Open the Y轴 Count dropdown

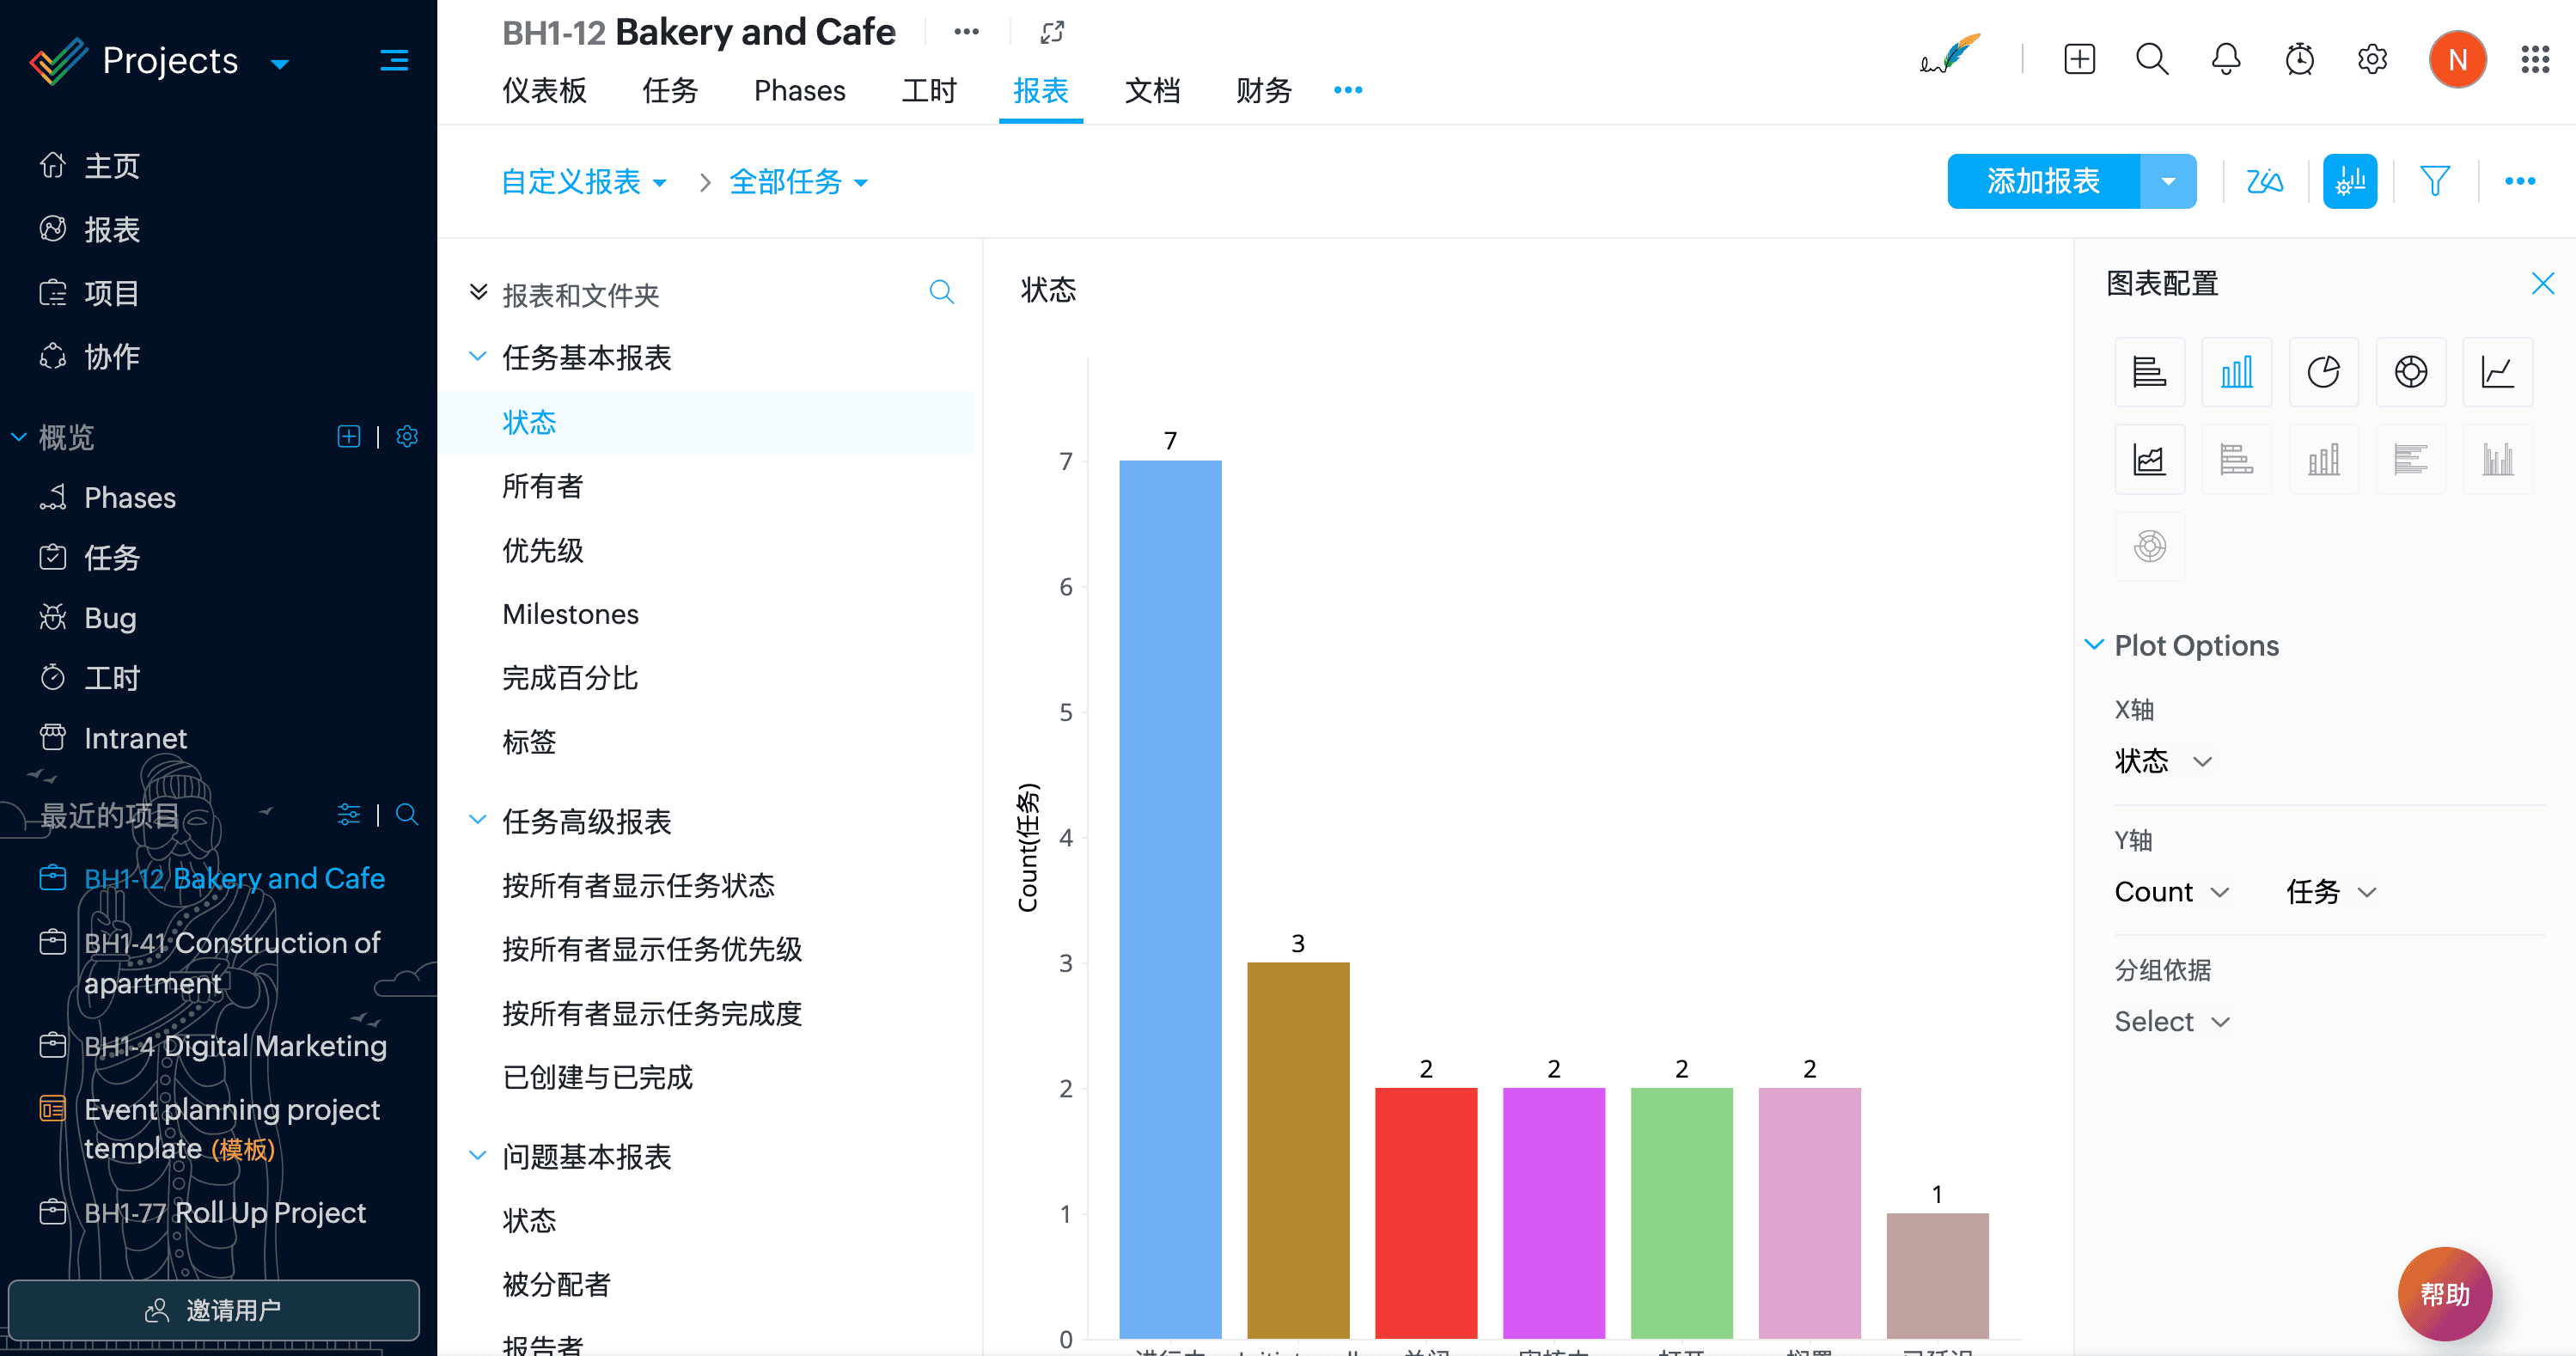click(x=2171, y=892)
